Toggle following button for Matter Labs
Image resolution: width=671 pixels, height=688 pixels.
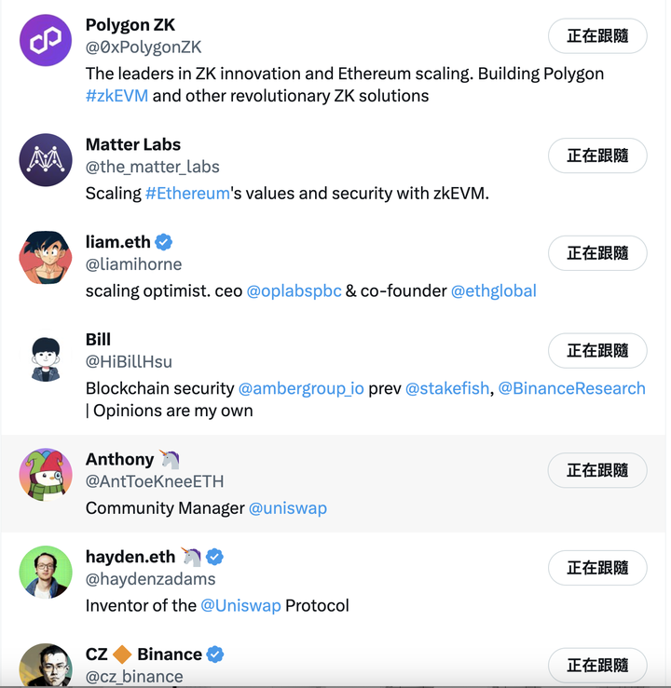click(597, 155)
